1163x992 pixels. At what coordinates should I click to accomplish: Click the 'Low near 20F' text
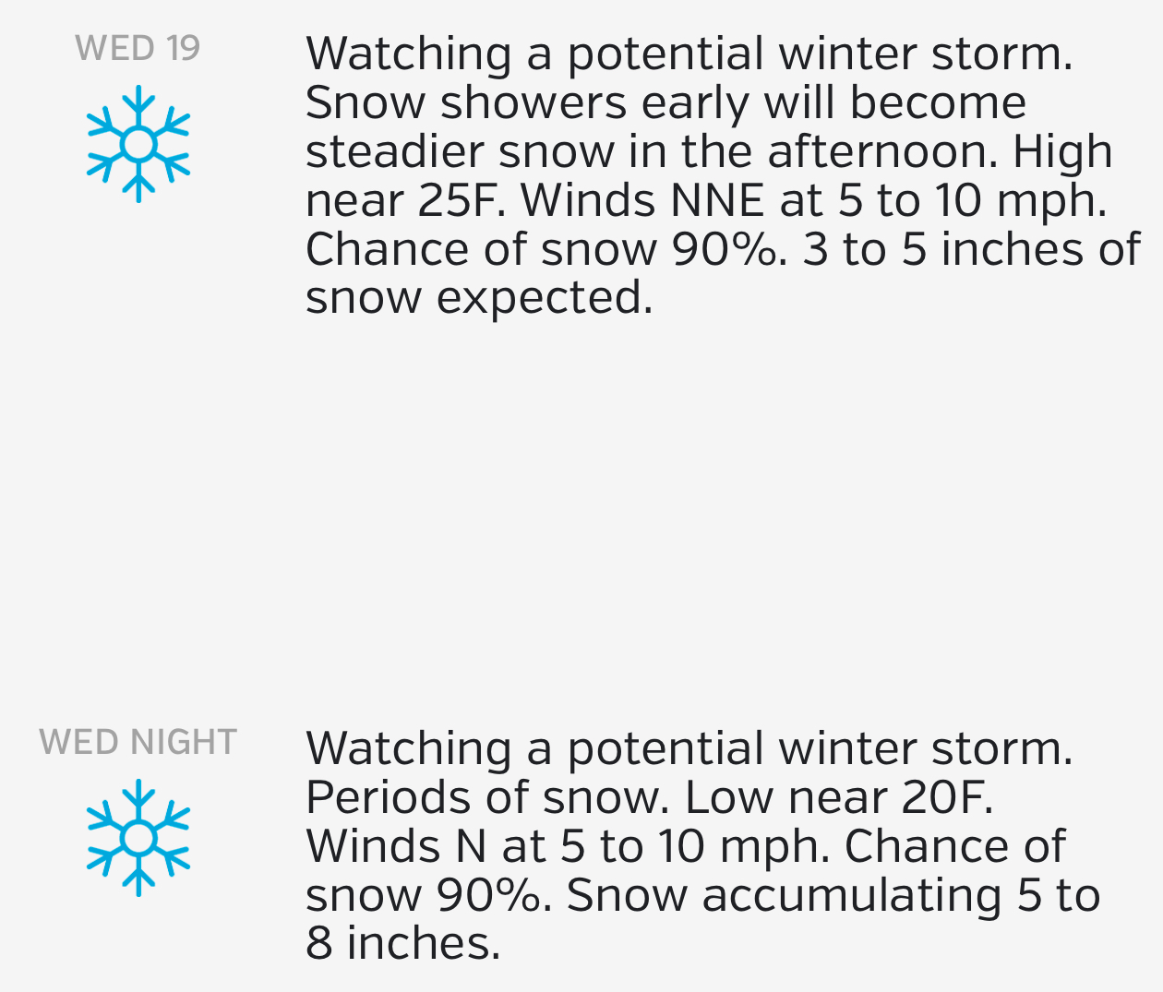(839, 797)
